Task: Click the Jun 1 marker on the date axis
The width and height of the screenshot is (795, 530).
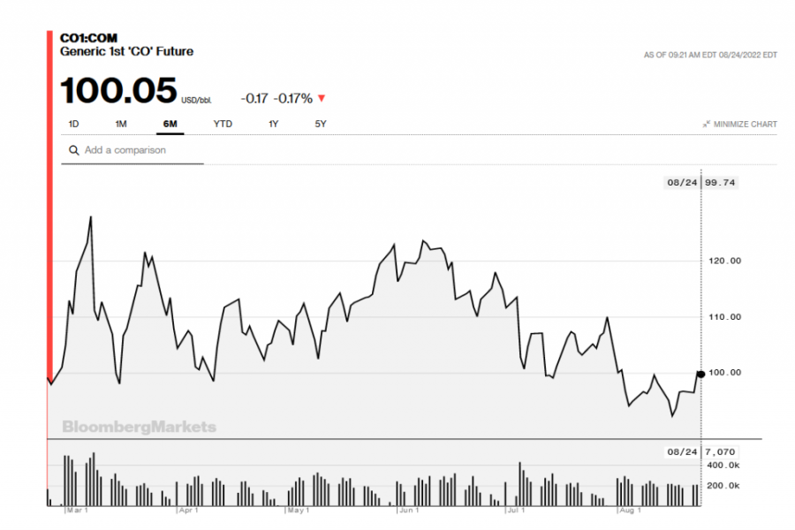Action: tap(408, 511)
